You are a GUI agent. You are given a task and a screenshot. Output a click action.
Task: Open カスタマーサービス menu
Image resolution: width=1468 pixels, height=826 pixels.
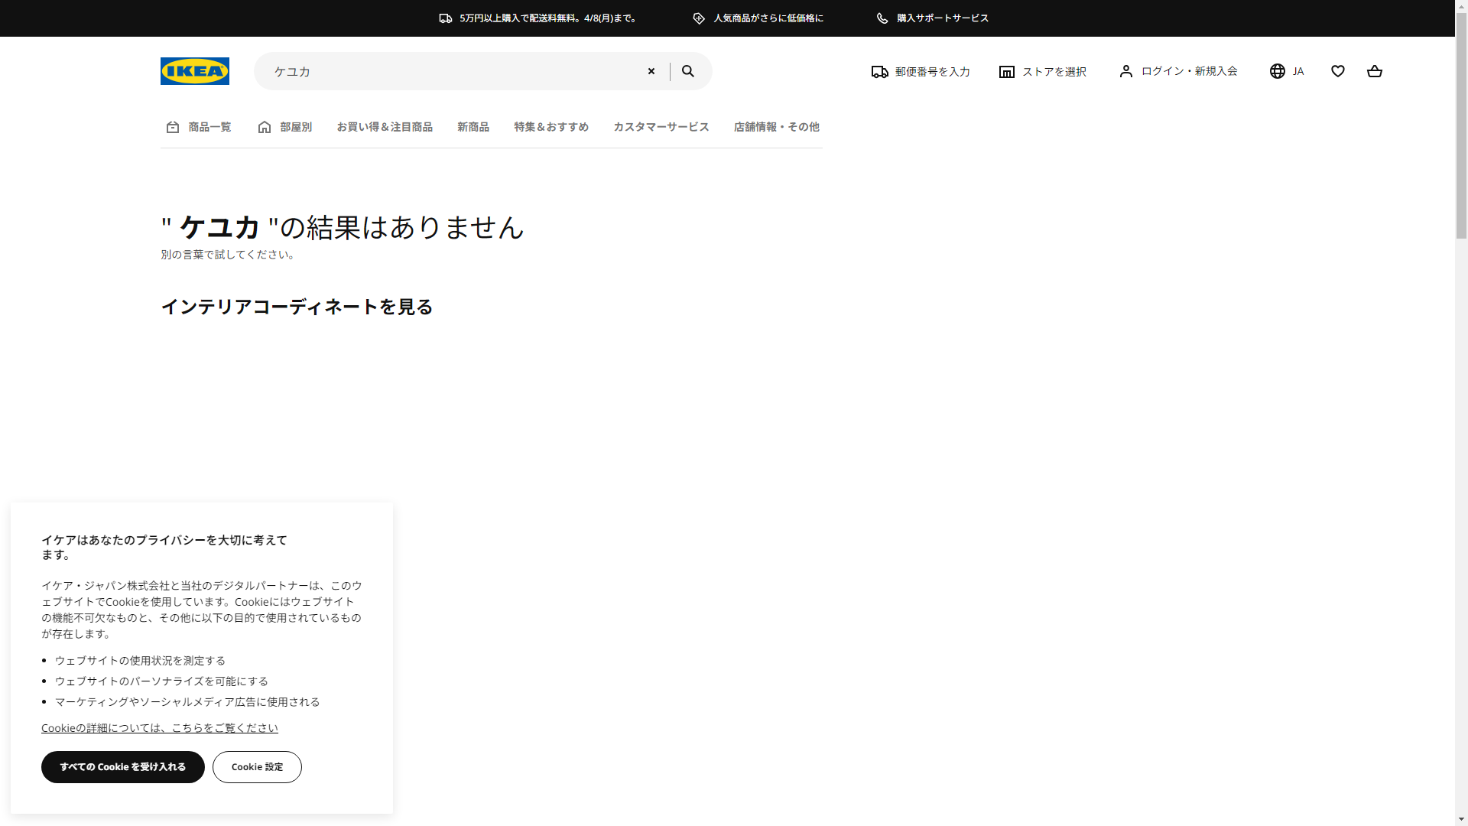661,127
